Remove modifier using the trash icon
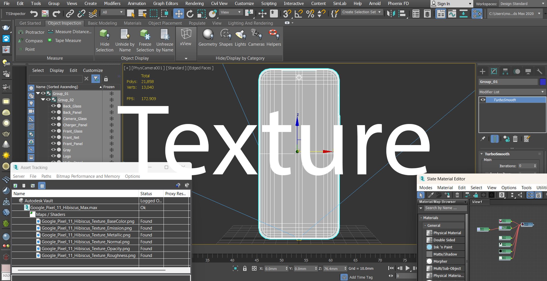This screenshot has width=547, height=281. pyautogui.click(x=515, y=139)
